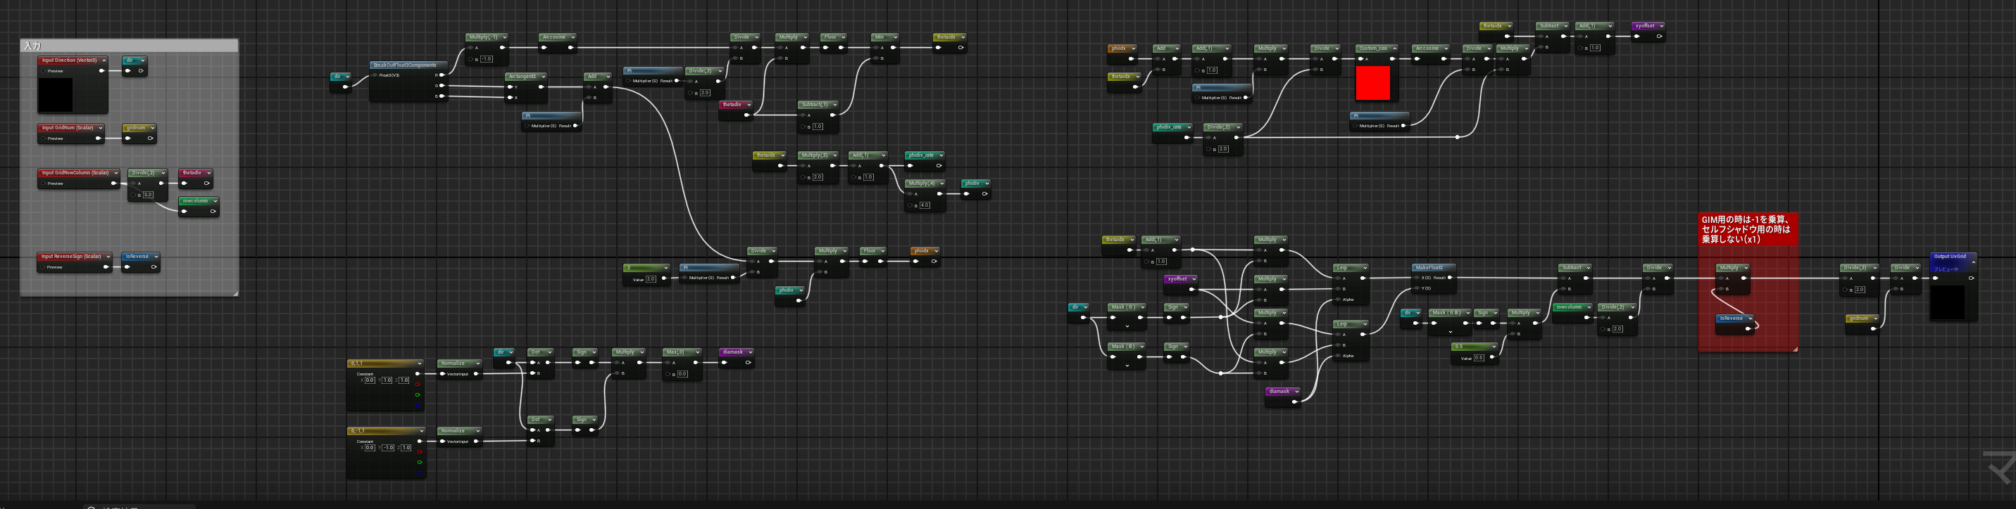Screen dimensions: 2016x509
Task: Click Input Direction node preview thumbnail
Action: pos(56,96)
